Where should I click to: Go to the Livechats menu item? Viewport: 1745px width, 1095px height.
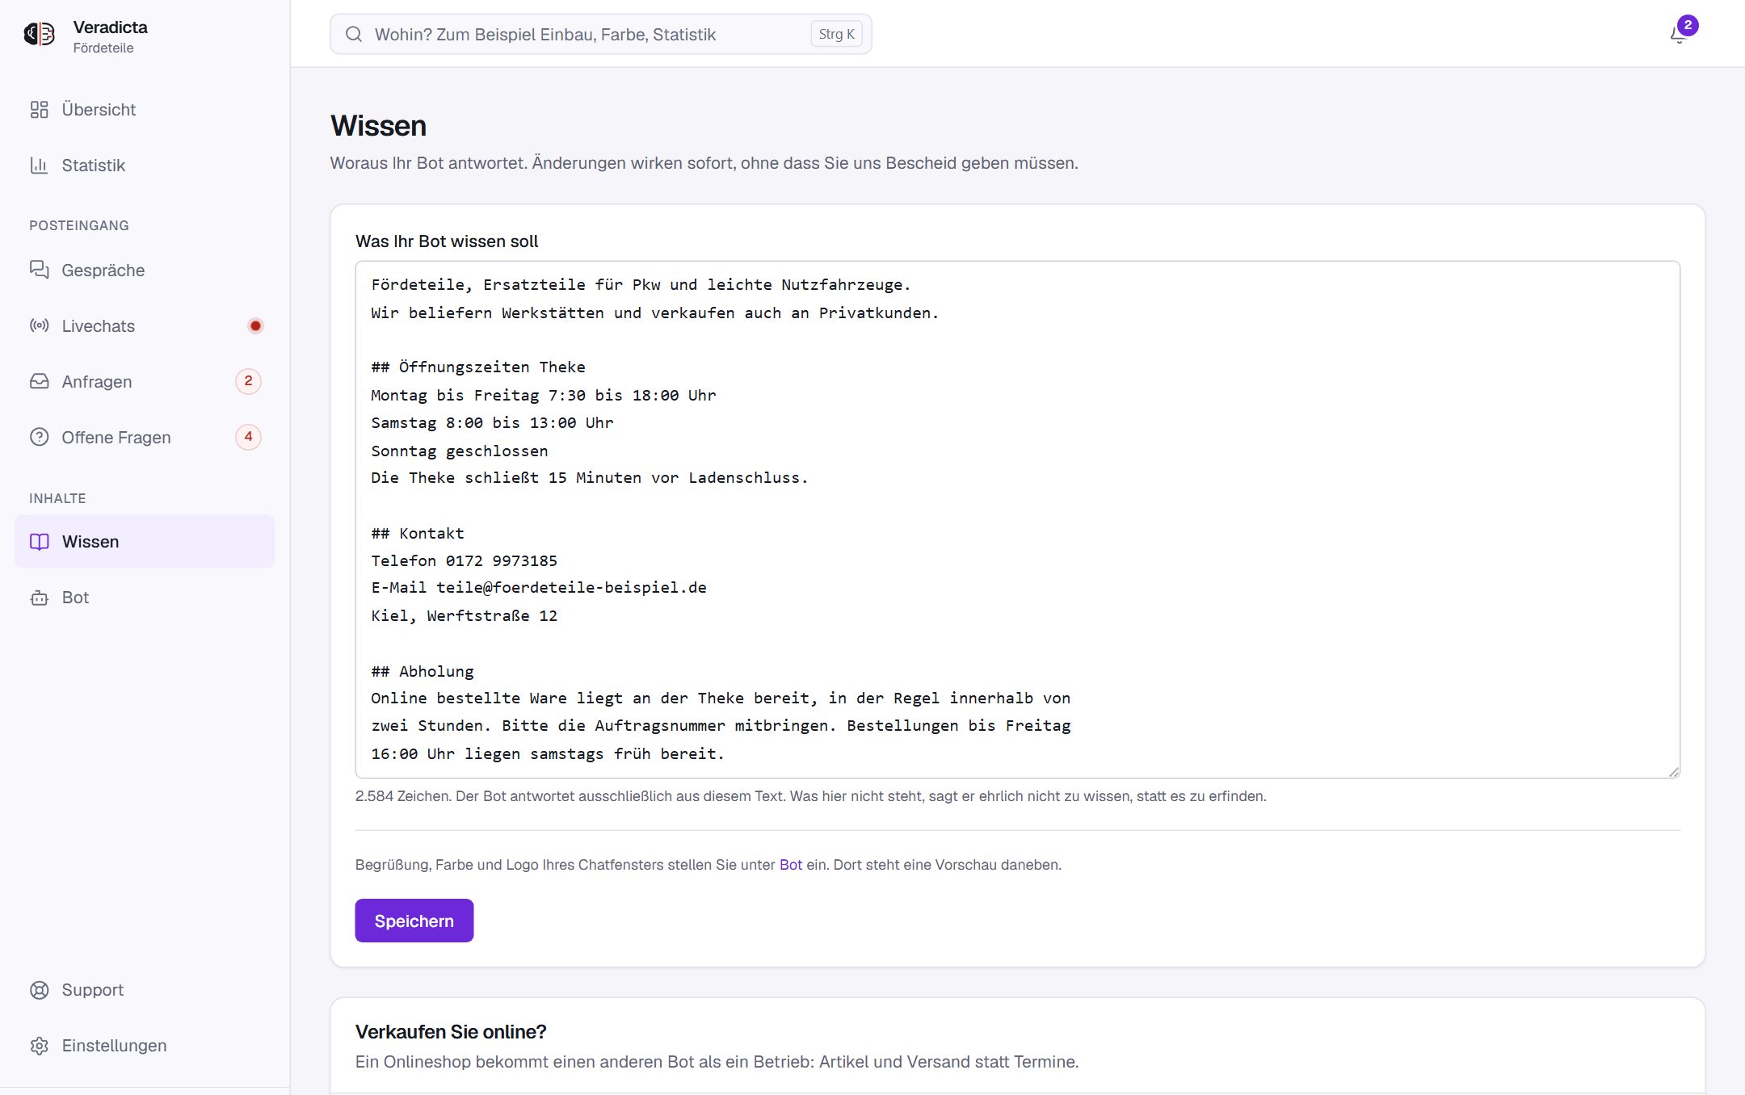point(145,326)
